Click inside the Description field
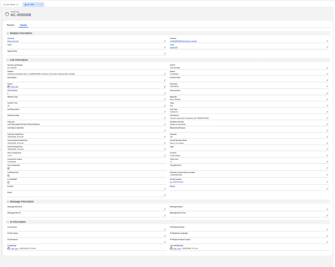The image size is (335, 267). coord(80,79)
